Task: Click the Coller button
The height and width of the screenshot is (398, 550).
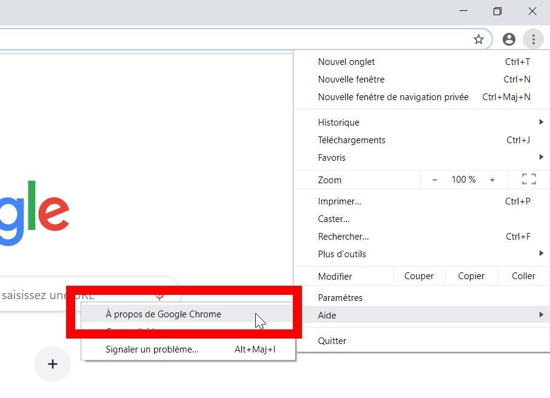Action: (x=523, y=276)
